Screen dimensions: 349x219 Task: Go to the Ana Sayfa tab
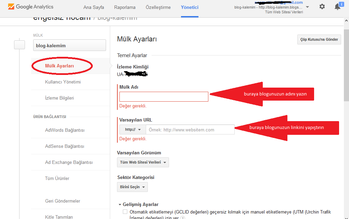tap(94, 7)
